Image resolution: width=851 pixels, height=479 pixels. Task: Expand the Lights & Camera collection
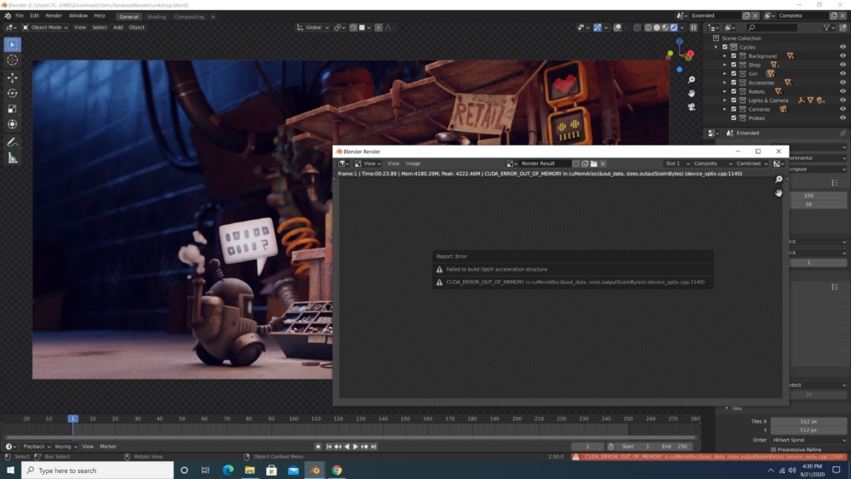pos(724,100)
